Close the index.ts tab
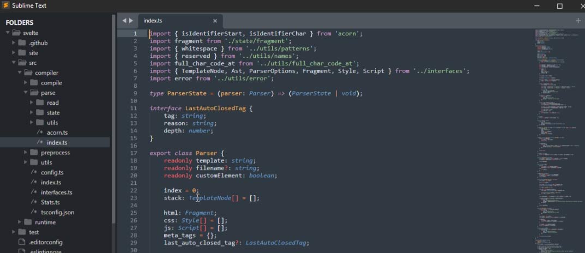Image resolution: width=585 pixels, height=253 pixels. (215, 21)
